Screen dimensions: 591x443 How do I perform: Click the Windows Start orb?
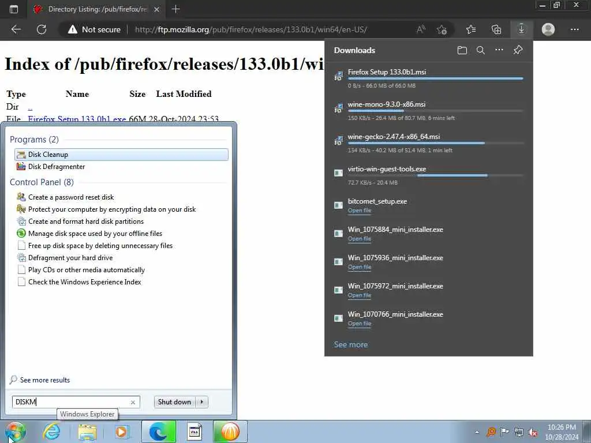pyautogui.click(x=15, y=431)
